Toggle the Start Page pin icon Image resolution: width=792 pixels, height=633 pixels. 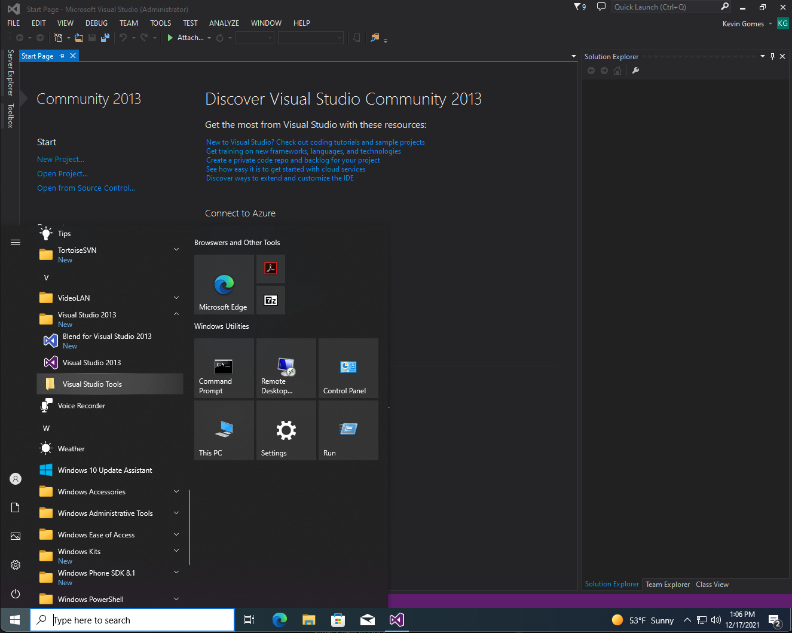(62, 56)
